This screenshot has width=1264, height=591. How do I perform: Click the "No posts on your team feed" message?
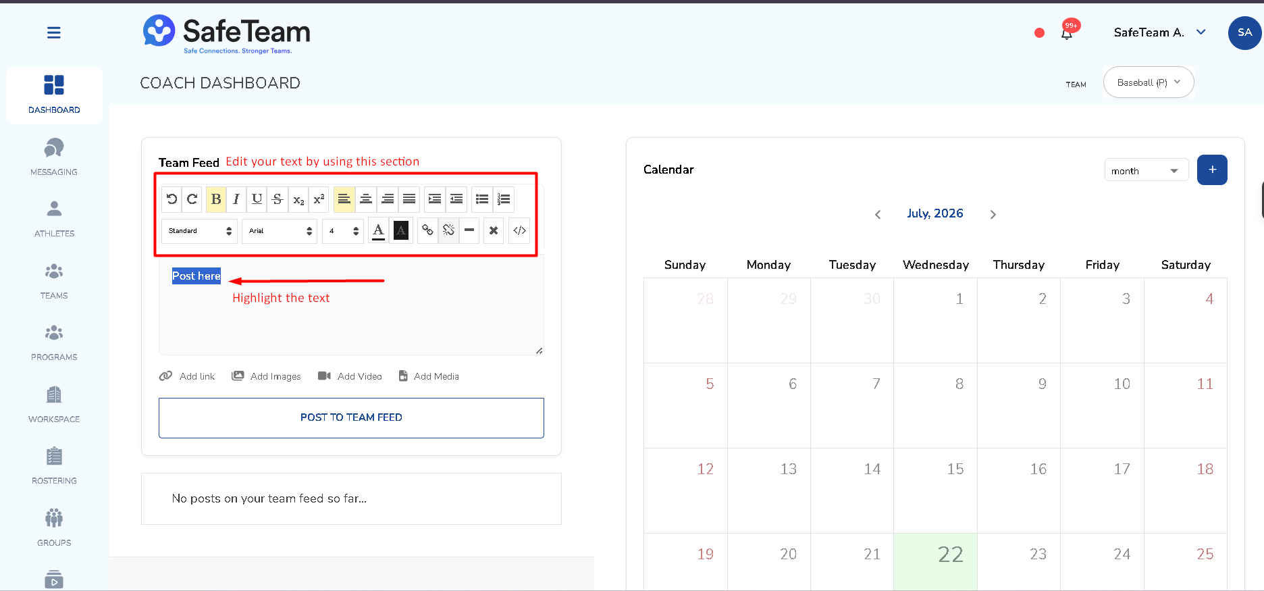pyautogui.click(x=269, y=498)
